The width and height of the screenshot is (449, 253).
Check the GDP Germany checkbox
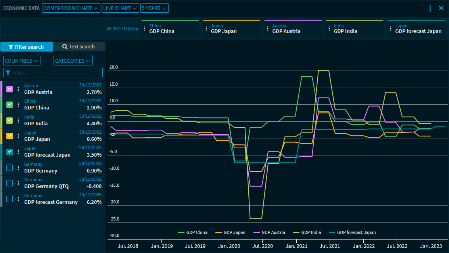point(10,168)
